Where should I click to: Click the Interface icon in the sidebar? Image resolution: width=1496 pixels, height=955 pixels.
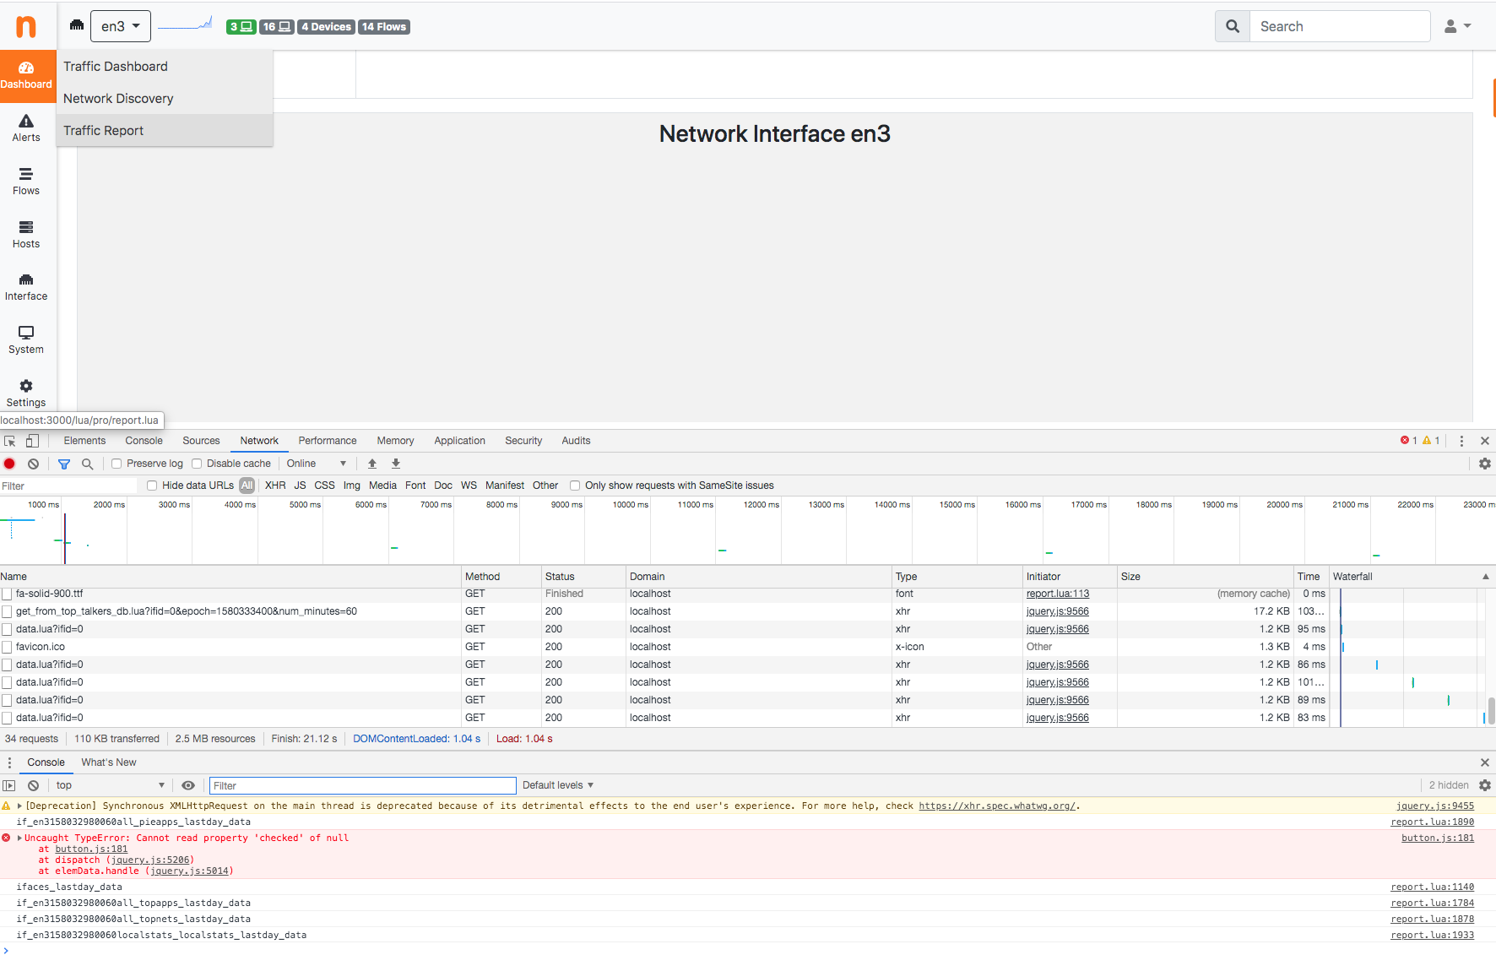(x=25, y=286)
